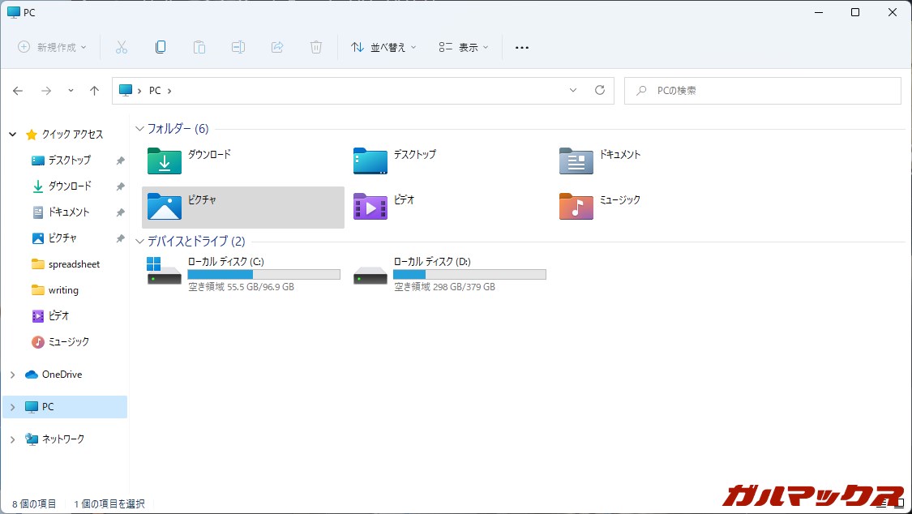Click the ローカル ディスク (C:) free space bar
This screenshot has width=912, height=514.
263,274
